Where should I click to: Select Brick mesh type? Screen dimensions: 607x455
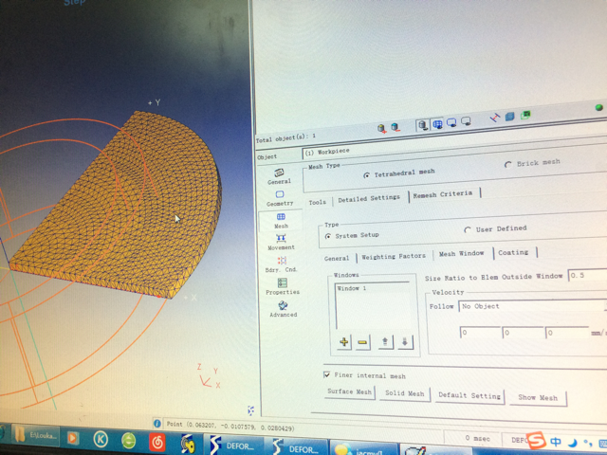pos(532,163)
